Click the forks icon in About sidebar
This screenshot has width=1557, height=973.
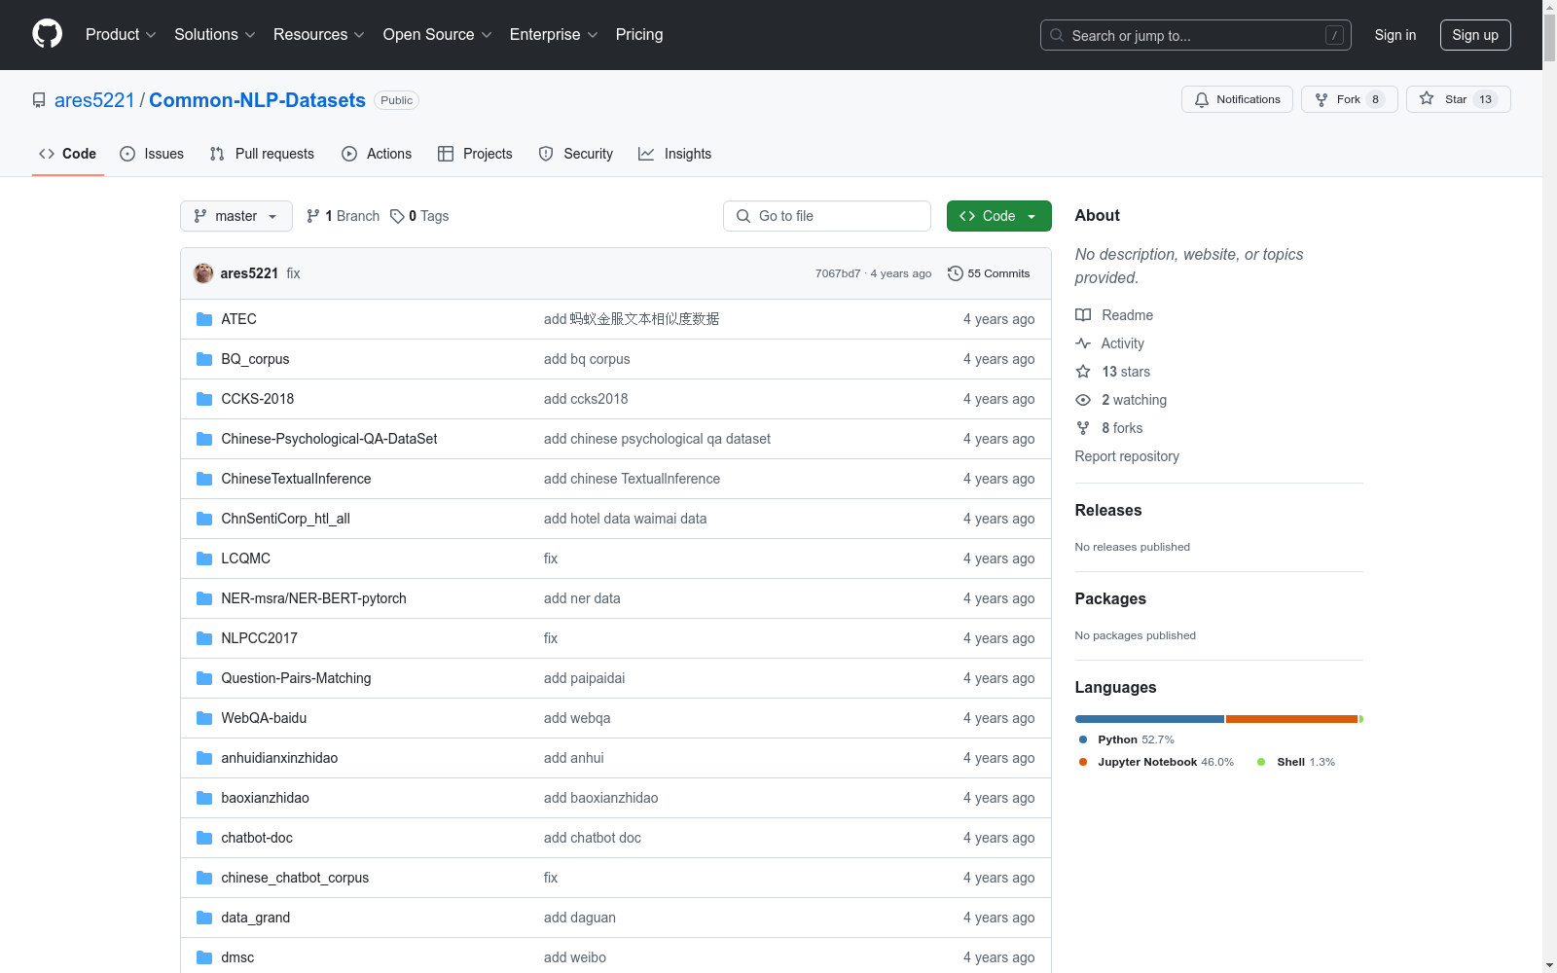1083,428
